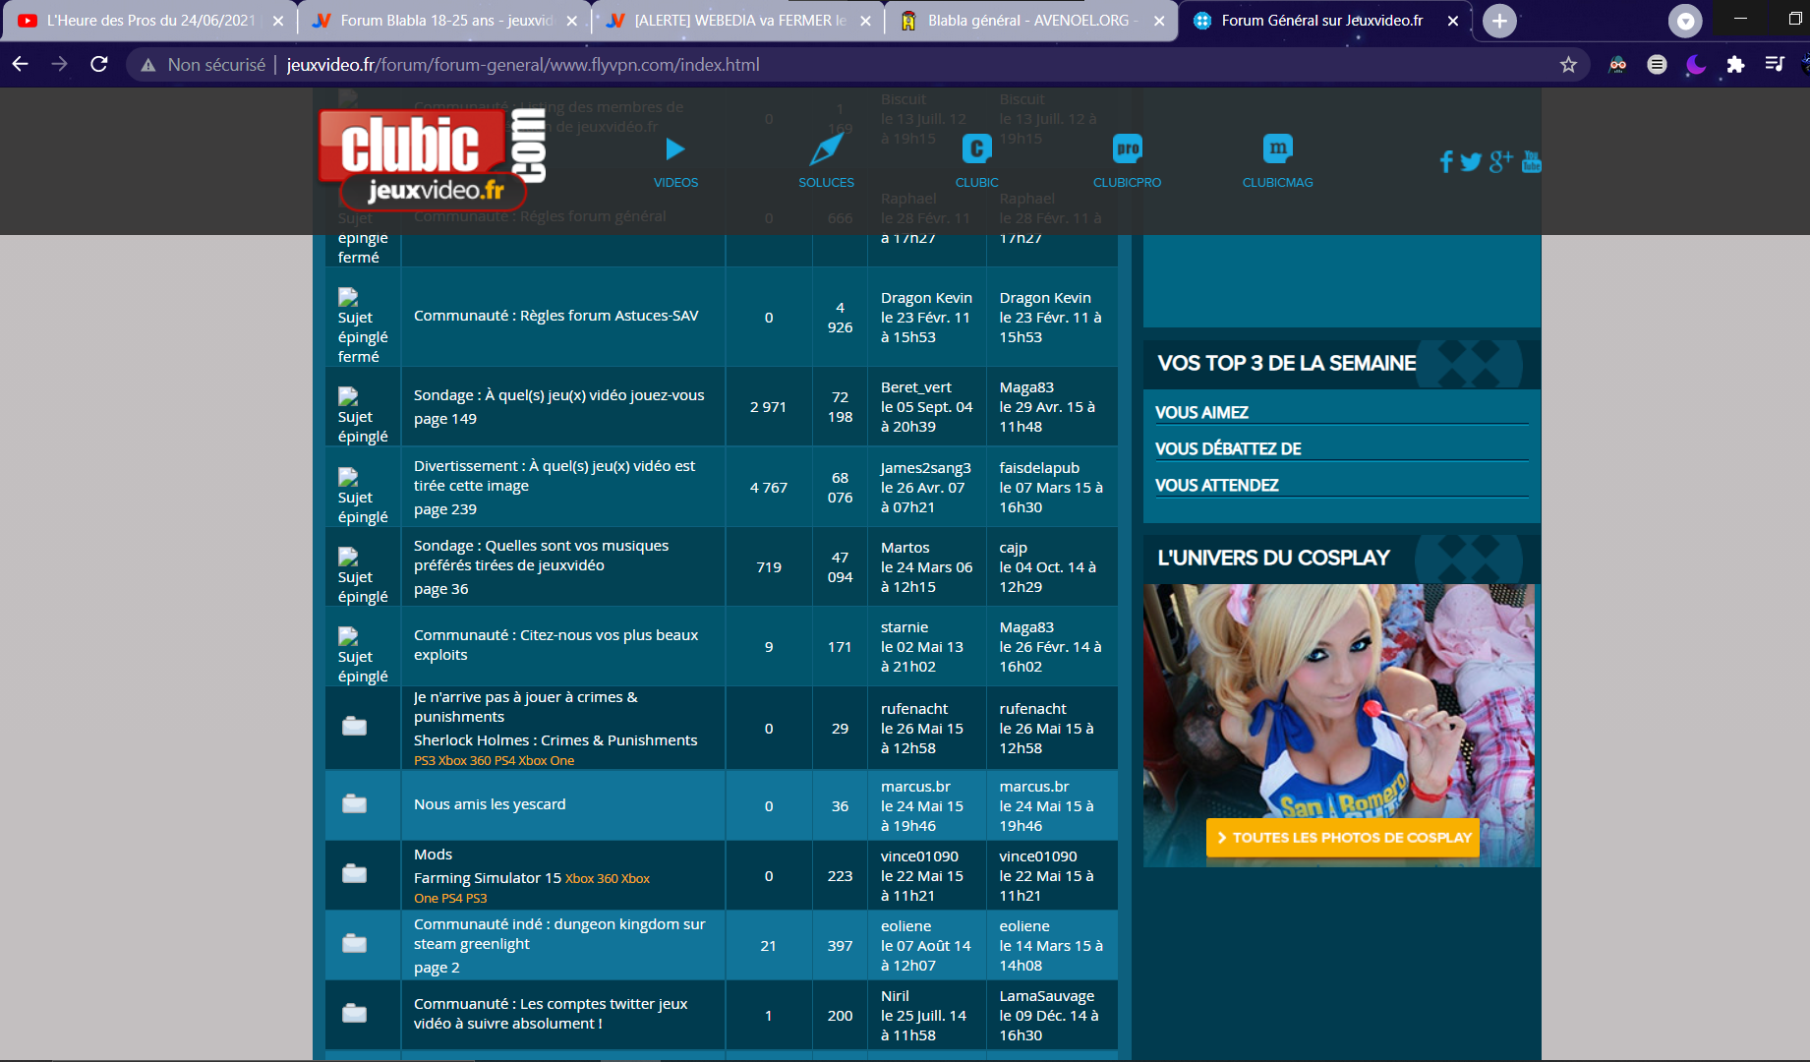
Task: Open the YouTube social icon
Action: (x=1531, y=161)
